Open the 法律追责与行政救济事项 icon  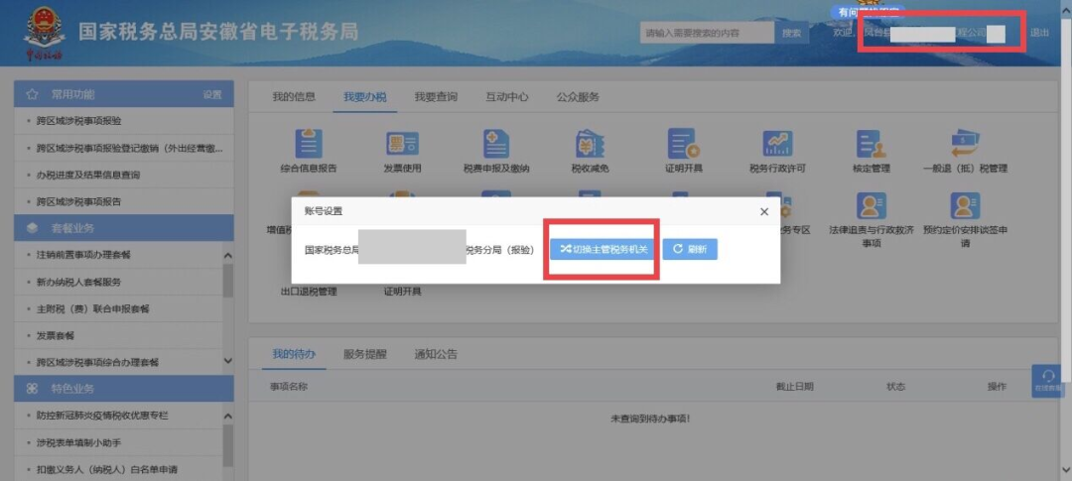(871, 205)
